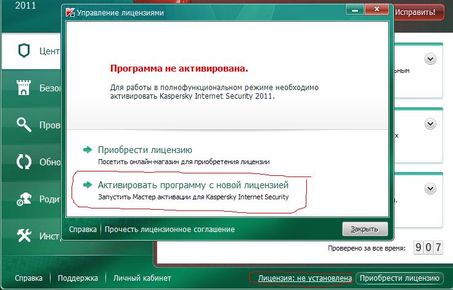Select the magnifier scan icon in the sidebar
453x290 pixels.
coord(23,125)
